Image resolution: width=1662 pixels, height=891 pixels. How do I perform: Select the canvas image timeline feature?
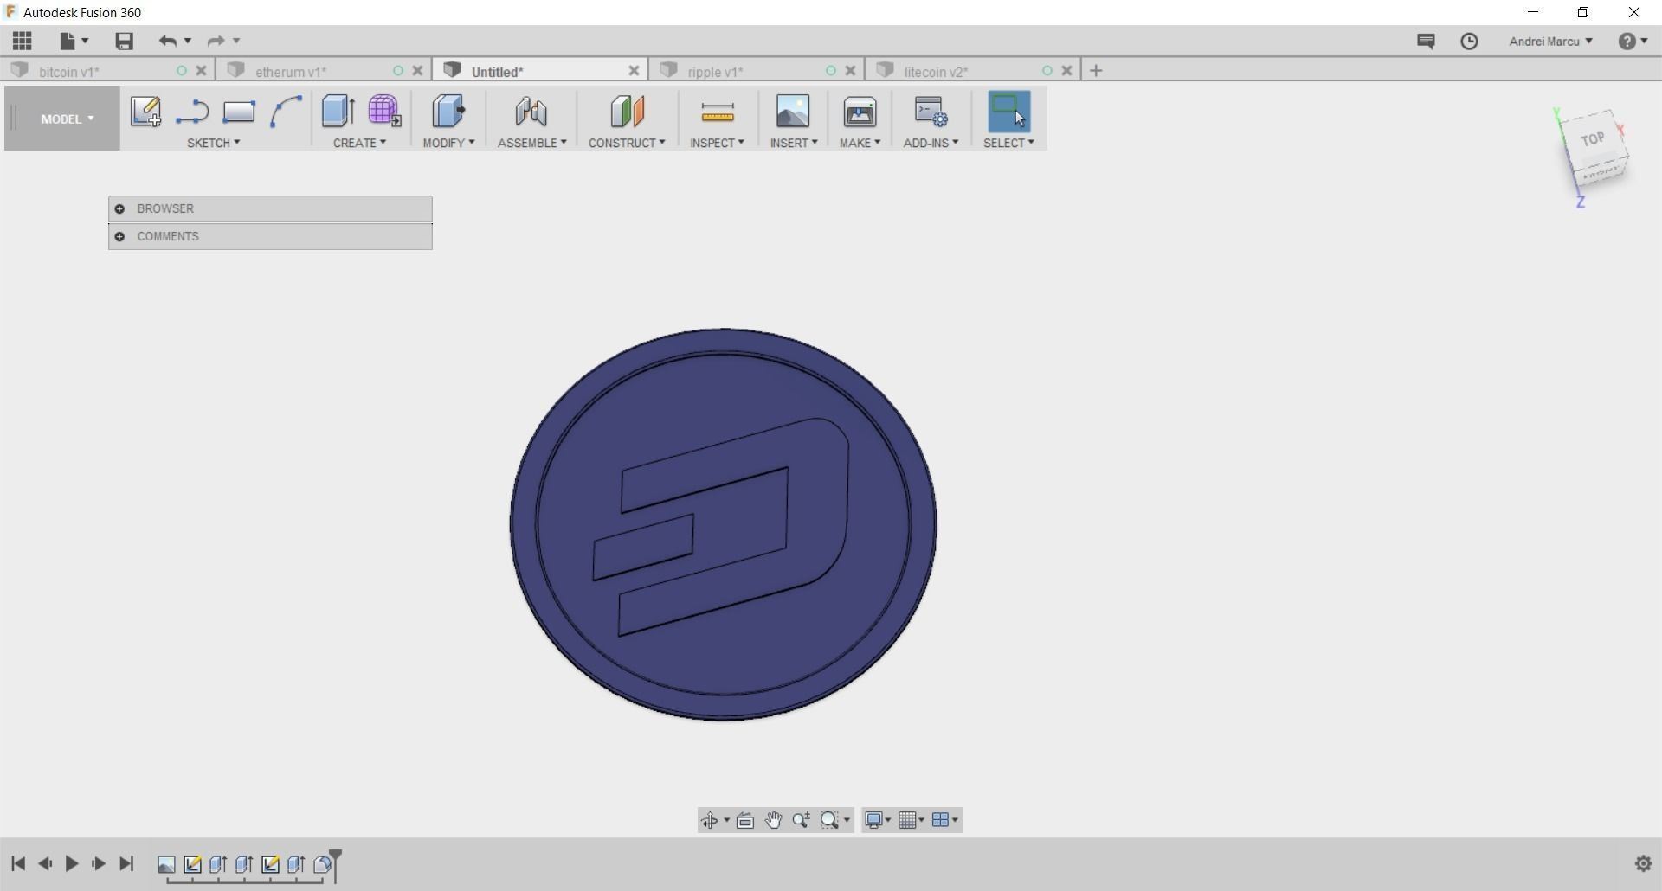click(166, 864)
